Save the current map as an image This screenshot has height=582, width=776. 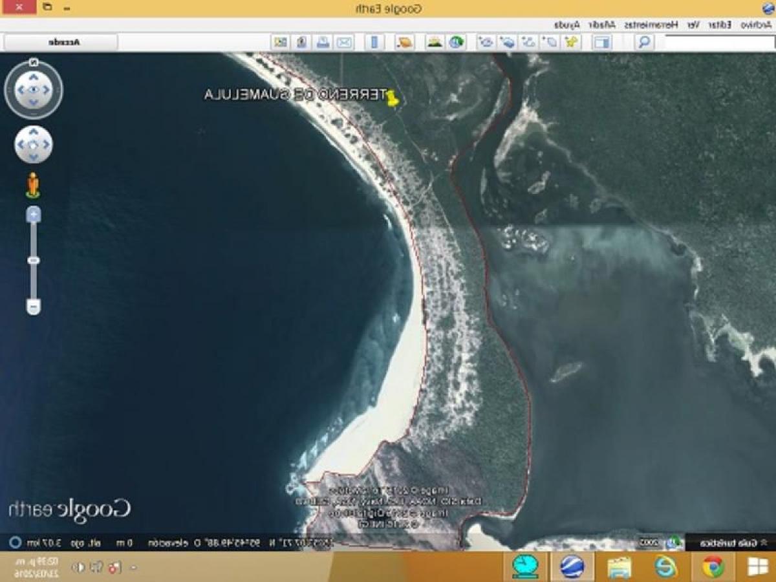tap(301, 41)
